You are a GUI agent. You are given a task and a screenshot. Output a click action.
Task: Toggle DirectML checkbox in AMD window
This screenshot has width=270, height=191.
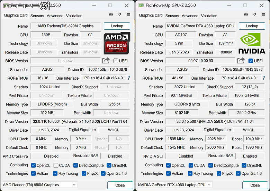[109, 165]
